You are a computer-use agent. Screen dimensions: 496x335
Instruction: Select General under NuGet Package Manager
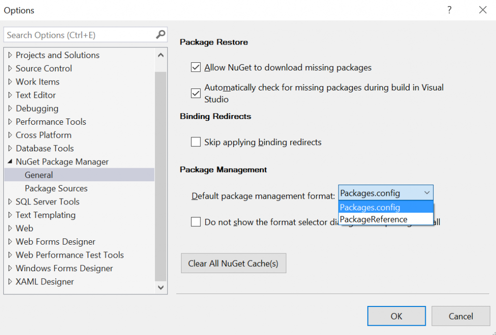(79, 175)
